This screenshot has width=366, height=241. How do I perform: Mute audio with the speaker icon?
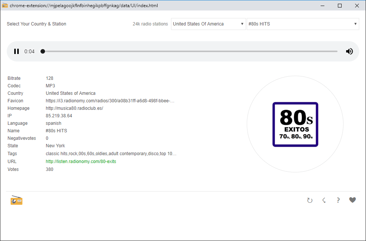click(x=349, y=51)
